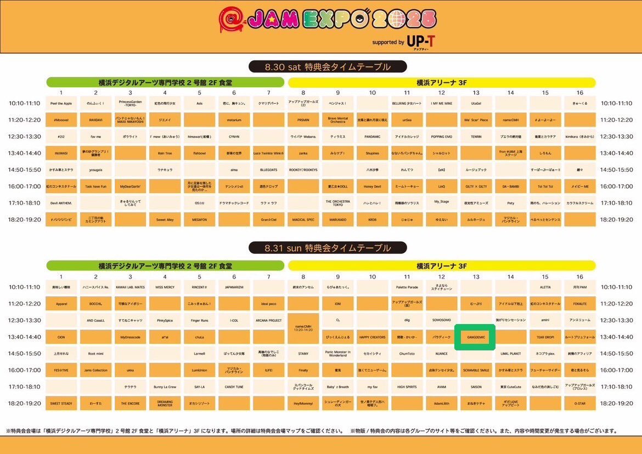Select the fav me slot

pos(96,137)
